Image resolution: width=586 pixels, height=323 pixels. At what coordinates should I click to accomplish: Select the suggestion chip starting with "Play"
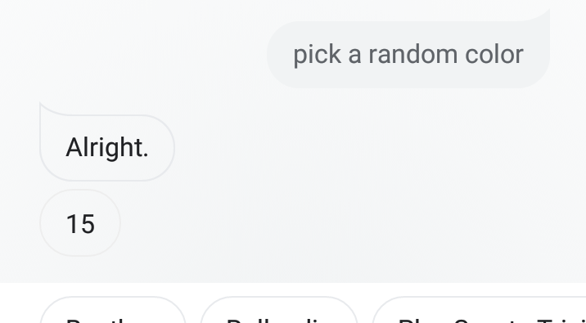coord(479,311)
